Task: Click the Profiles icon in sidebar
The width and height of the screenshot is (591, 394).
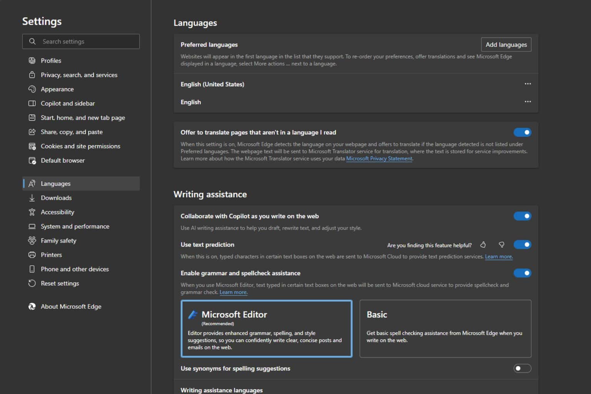Action: coord(32,60)
